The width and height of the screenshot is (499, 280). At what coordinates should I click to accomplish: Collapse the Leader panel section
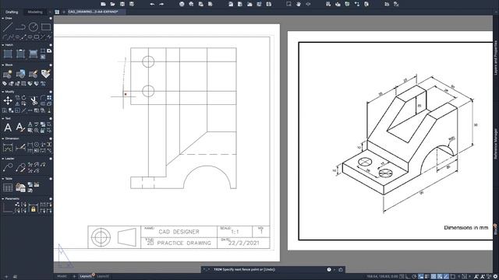coord(3,159)
